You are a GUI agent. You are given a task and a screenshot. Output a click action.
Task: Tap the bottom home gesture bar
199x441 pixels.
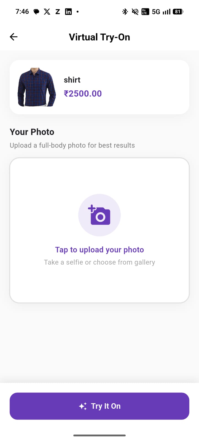coord(99,435)
